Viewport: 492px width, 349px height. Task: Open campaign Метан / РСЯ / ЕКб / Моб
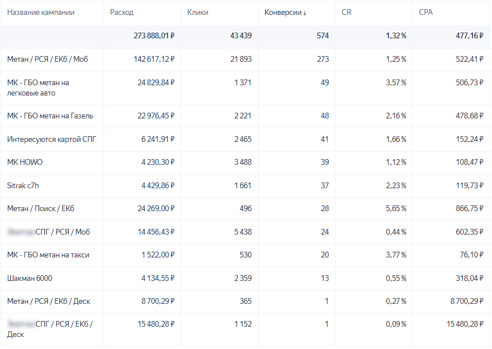47,59
